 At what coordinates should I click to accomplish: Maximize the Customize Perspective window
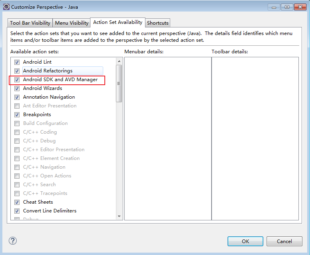pos(287,7)
